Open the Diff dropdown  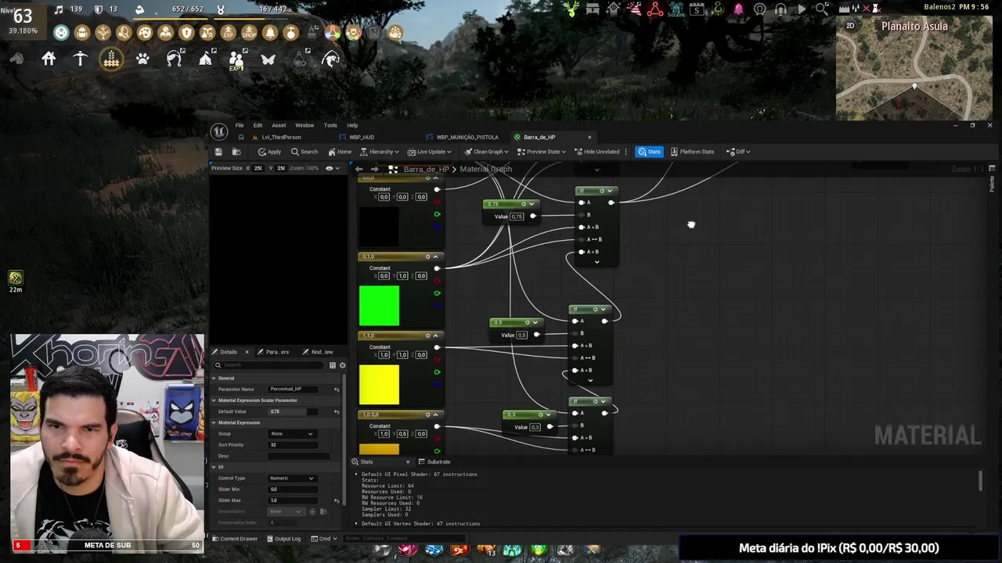(x=738, y=152)
